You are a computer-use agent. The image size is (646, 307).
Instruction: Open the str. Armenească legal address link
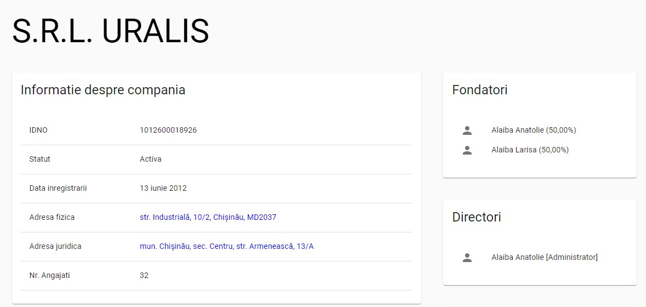tap(226, 246)
